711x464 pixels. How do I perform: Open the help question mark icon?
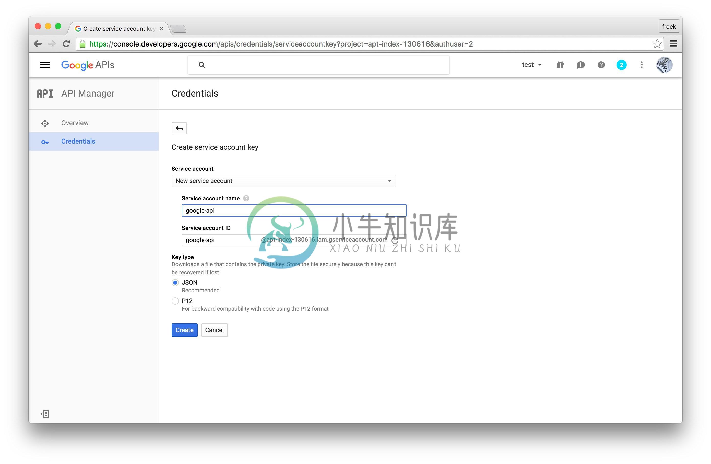tap(601, 65)
